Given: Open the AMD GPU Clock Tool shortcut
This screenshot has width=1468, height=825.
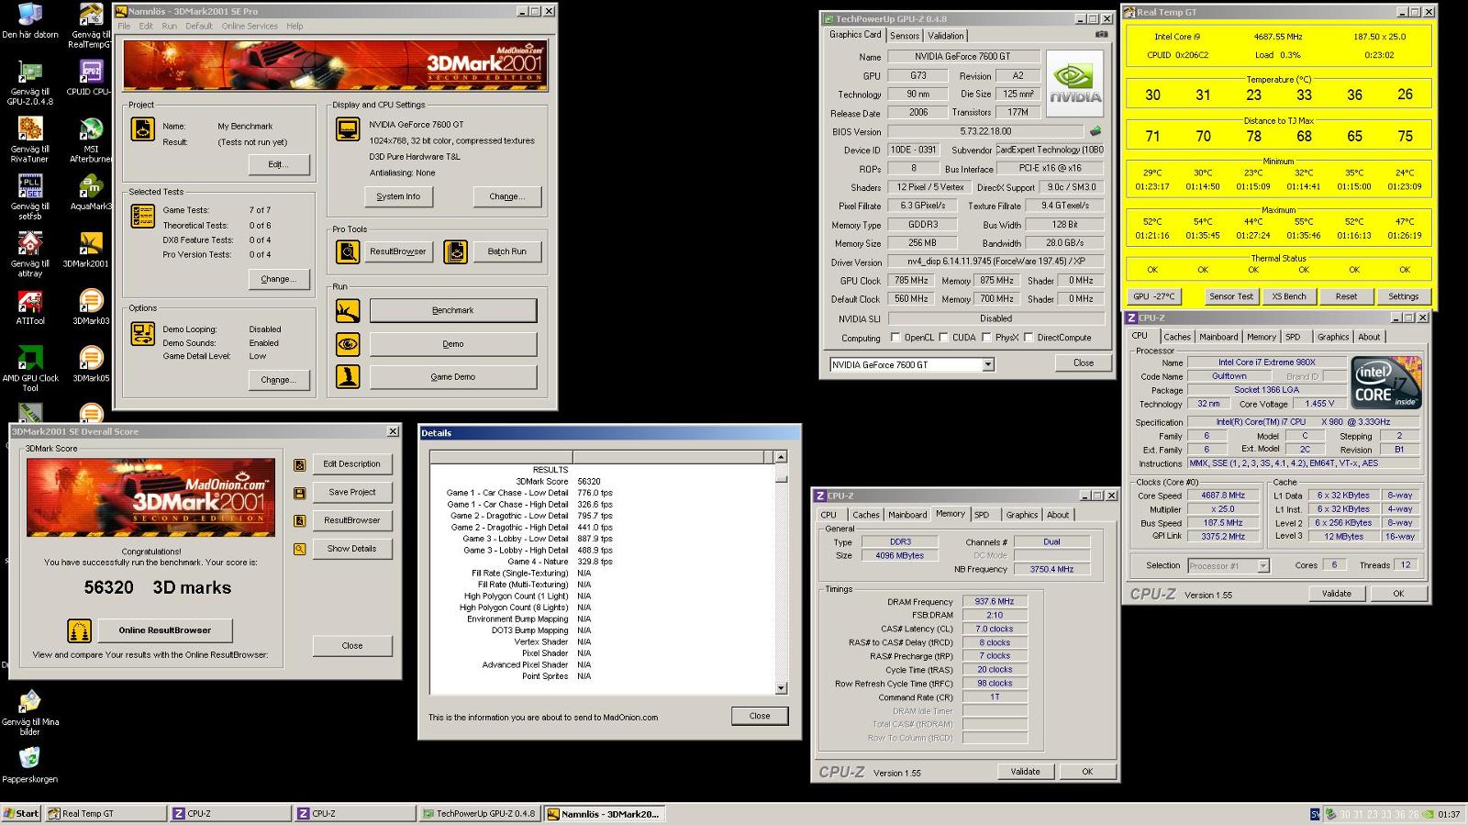Looking at the screenshot, I should click(29, 369).
